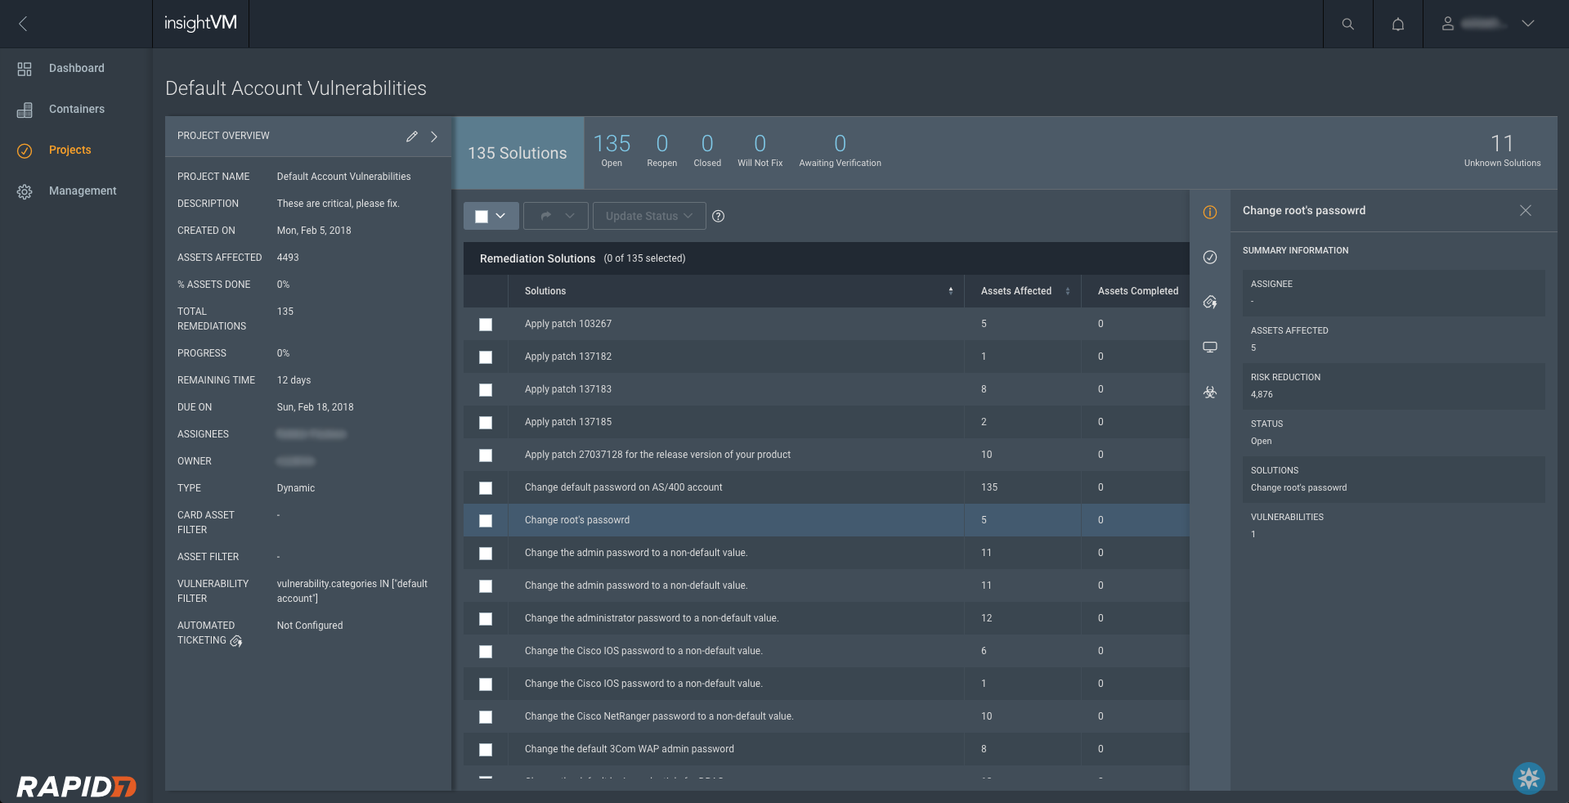Screen dimensions: 1569x803
Task: Close the Change root's passowrd panel
Action: point(1526,210)
